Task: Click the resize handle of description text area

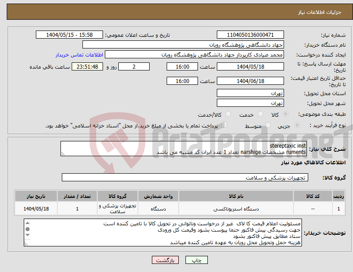Action: coord(63,154)
